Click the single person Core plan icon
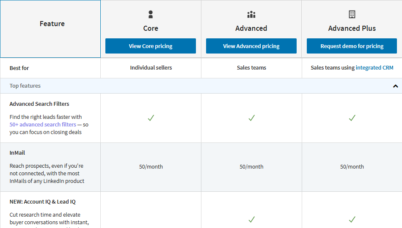This screenshot has width=402, height=228. coord(151,14)
